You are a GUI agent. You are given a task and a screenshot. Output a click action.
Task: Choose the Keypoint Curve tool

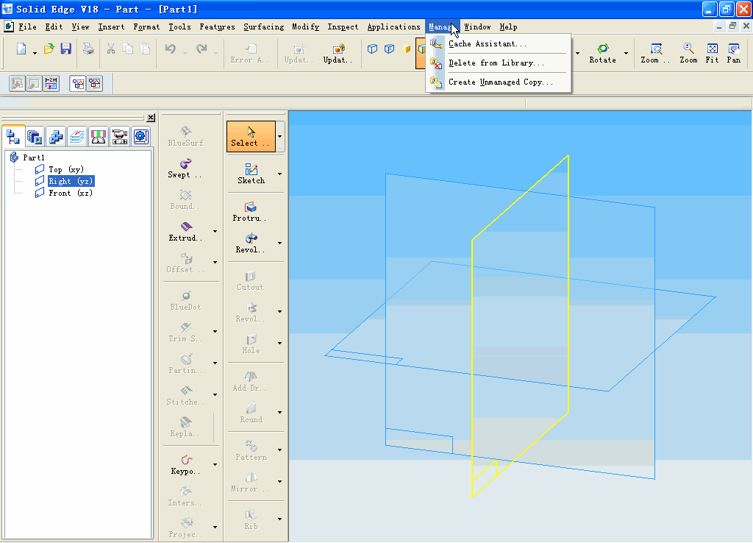tap(186, 465)
